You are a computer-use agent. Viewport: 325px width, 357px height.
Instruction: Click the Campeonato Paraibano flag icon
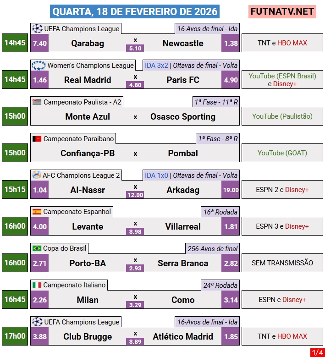[x=37, y=138]
